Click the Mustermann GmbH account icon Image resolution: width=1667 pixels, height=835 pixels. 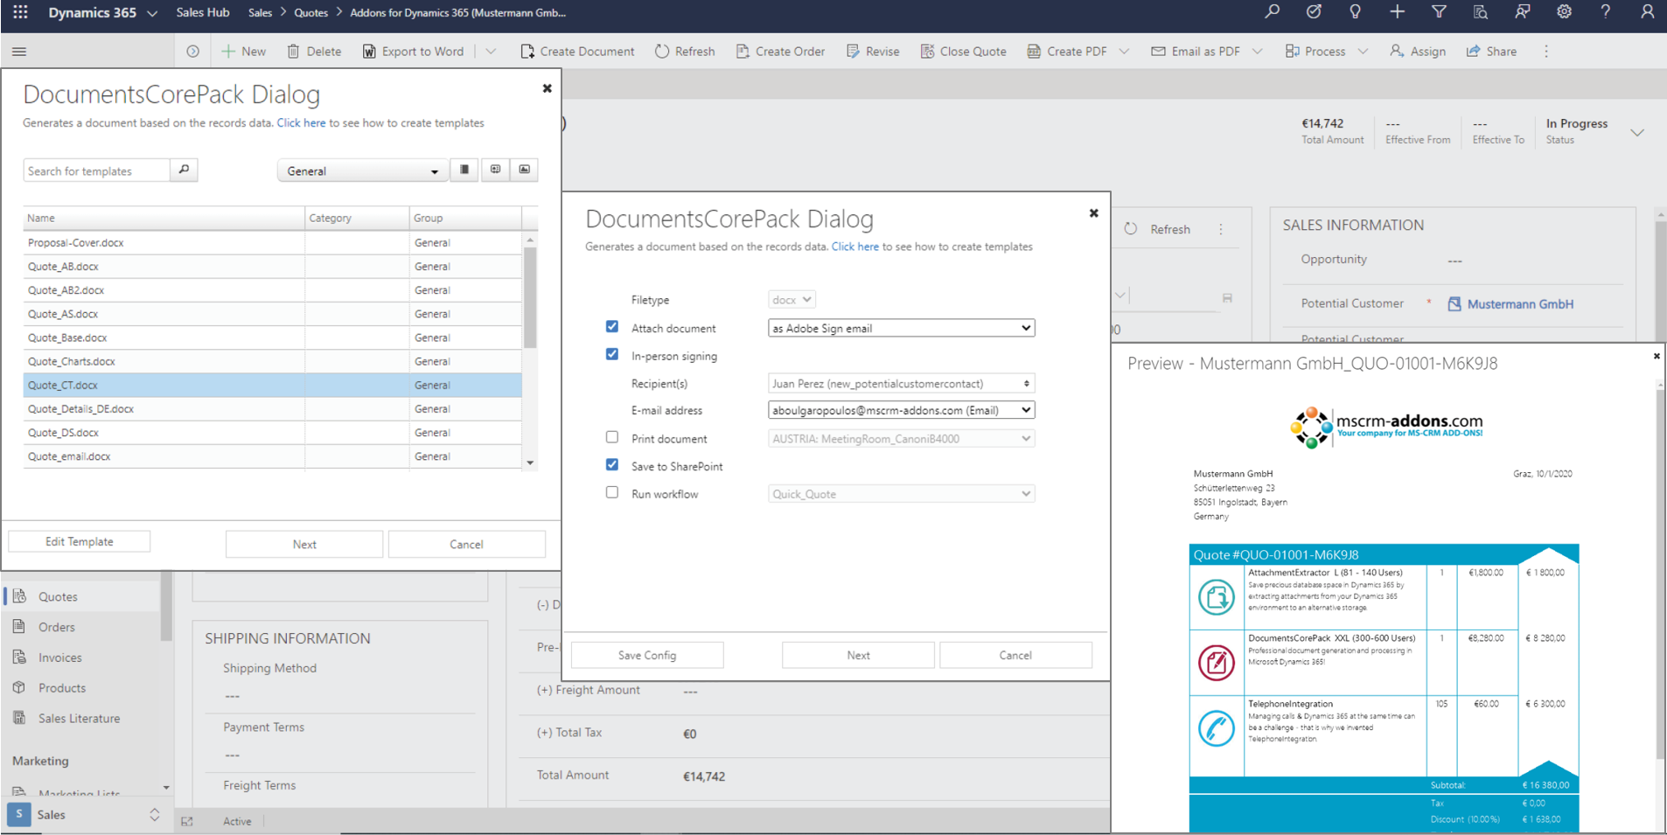coord(1454,304)
